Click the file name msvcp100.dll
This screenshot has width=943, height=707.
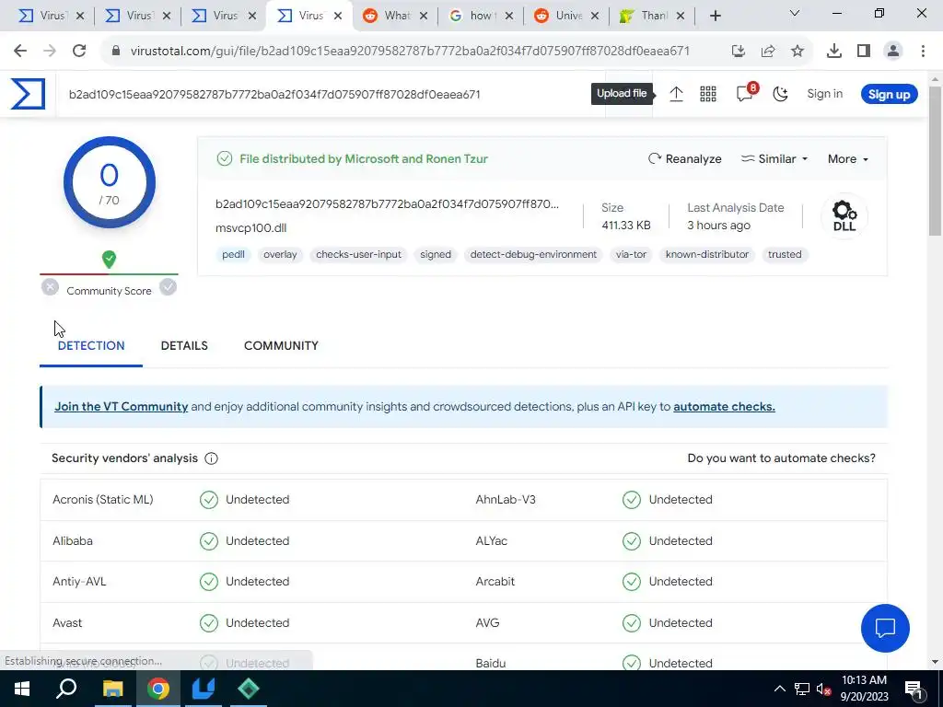(250, 228)
